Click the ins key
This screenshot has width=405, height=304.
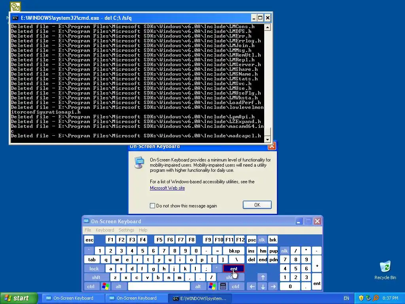point(251,251)
